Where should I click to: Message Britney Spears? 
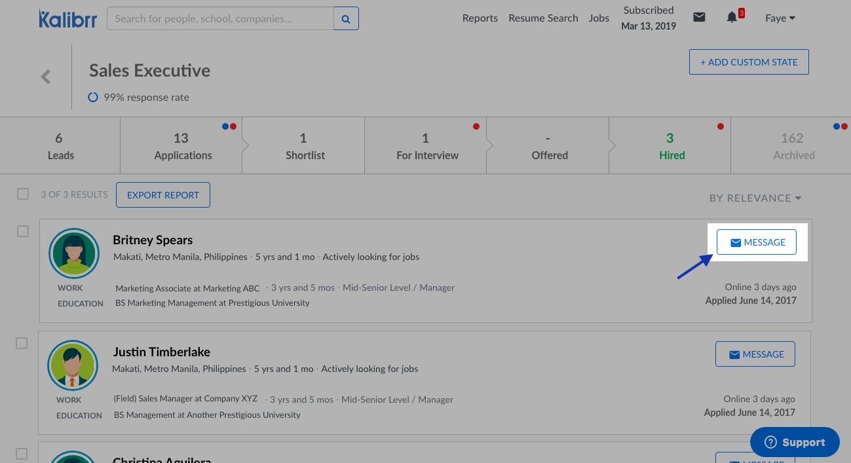pos(756,242)
